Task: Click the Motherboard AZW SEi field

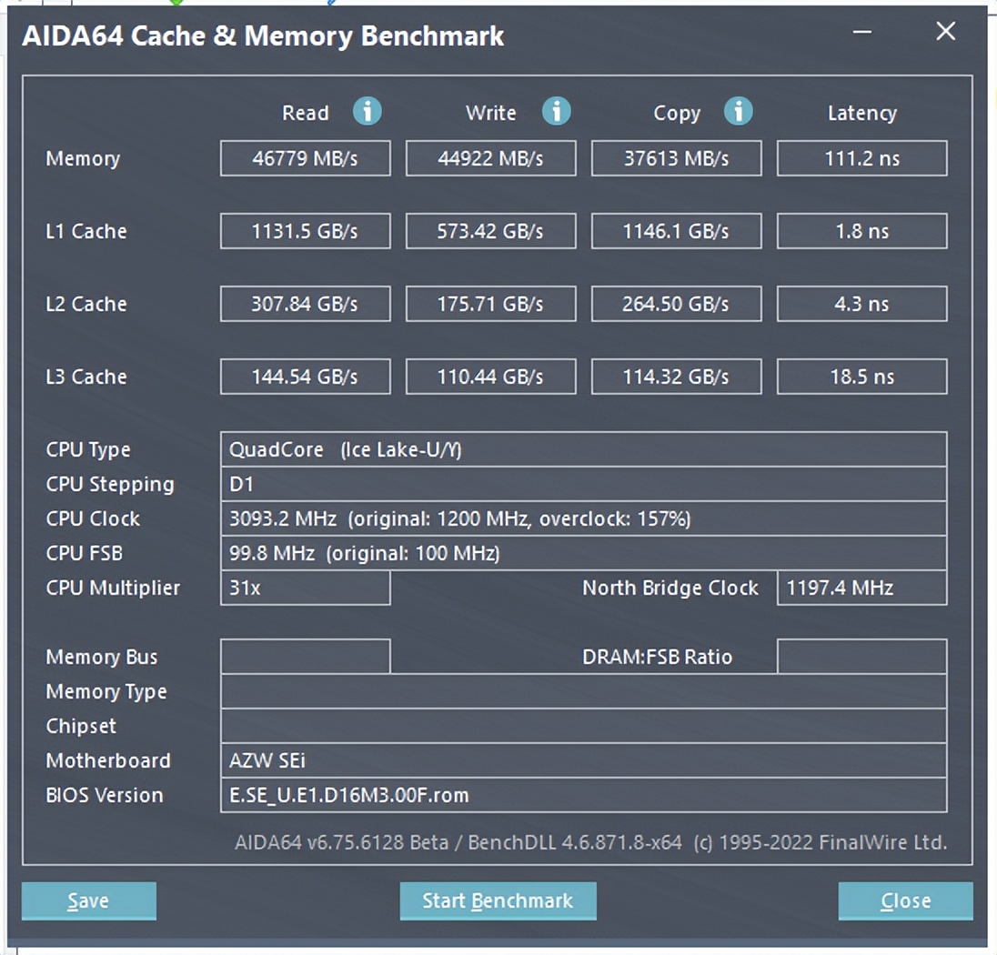Action: (583, 760)
